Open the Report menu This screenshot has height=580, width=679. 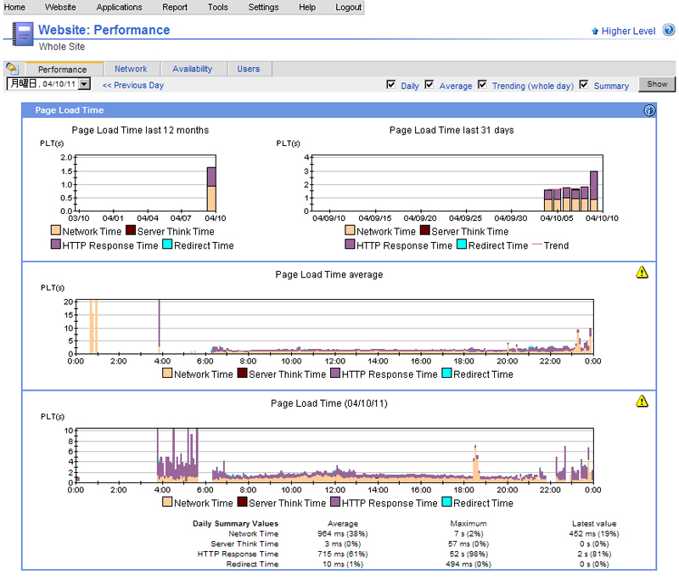(175, 8)
